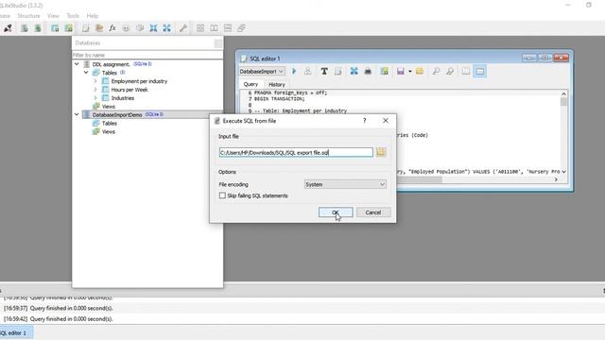Click the Input file path text field
The height and width of the screenshot is (340, 605).
[296, 153]
